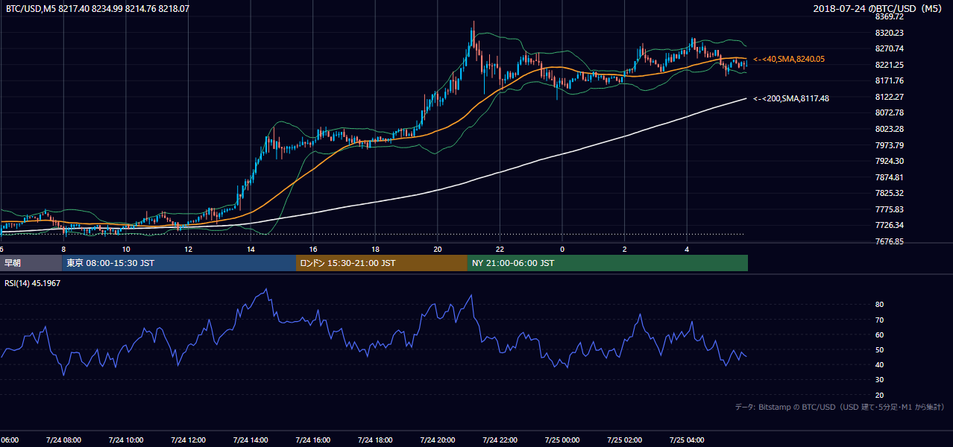The height and width of the screenshot is (447, 953).
Task: Select the 200 SMA 8117.48 label
Action: pos(791,98)
